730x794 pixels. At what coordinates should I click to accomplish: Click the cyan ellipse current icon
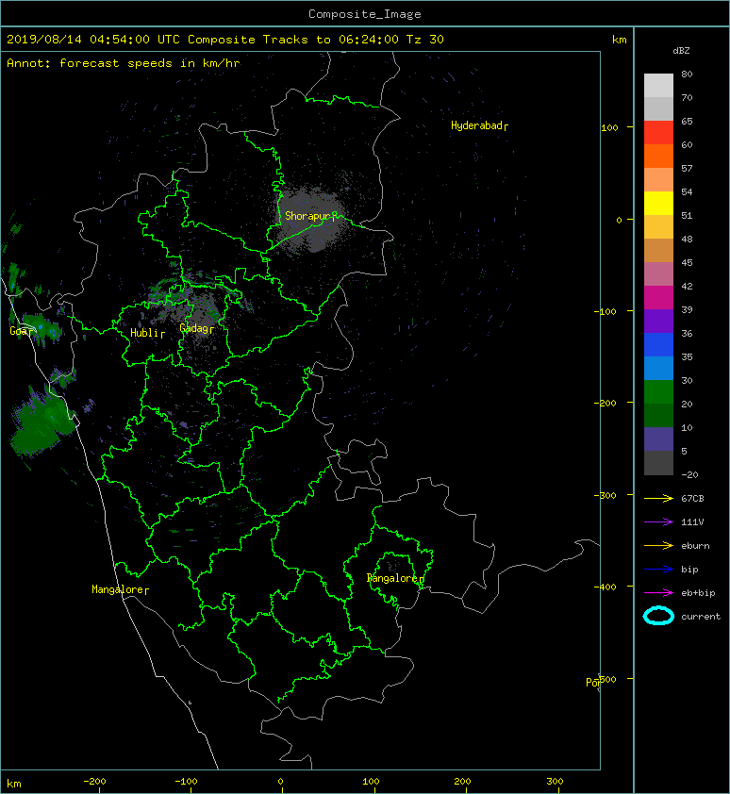pyautogui.click(x=658, y=616)
